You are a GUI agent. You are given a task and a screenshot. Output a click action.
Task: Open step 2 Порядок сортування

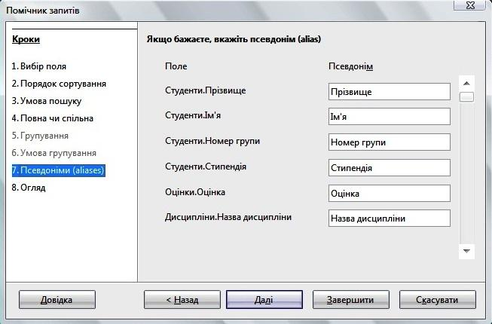(59, 84)
